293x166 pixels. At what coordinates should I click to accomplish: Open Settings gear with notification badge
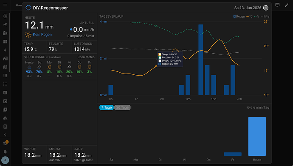tap(5, 143)
